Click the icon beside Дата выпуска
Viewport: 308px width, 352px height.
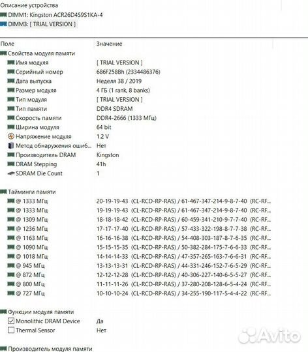11,81
